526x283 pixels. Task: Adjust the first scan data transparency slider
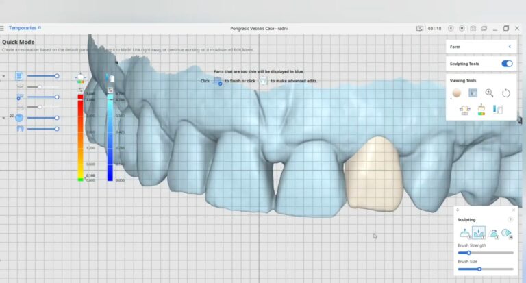pos(43,76)
